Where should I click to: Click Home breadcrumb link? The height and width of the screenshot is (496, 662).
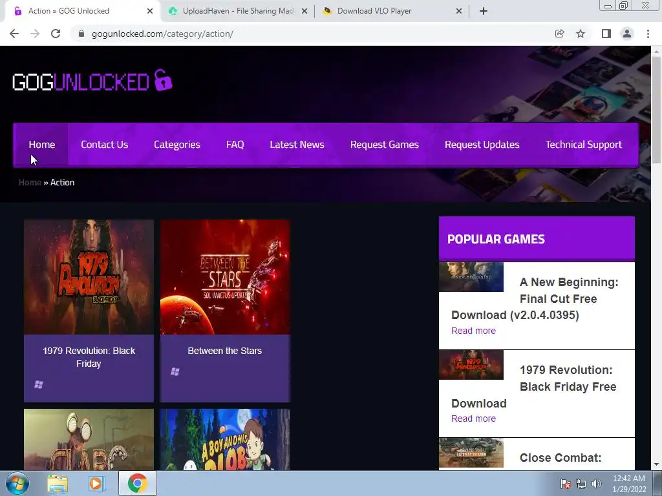coord(30,182)
